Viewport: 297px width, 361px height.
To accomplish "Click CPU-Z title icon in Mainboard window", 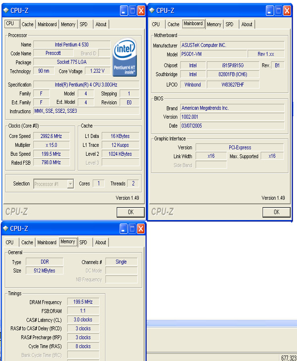I will [x=152, y=10].
